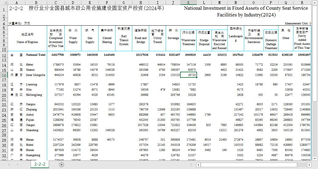The height and width of the screenshot is (169, 318).
Task: Select Hubei gas supply value 220790
Action: coord(90,145)
